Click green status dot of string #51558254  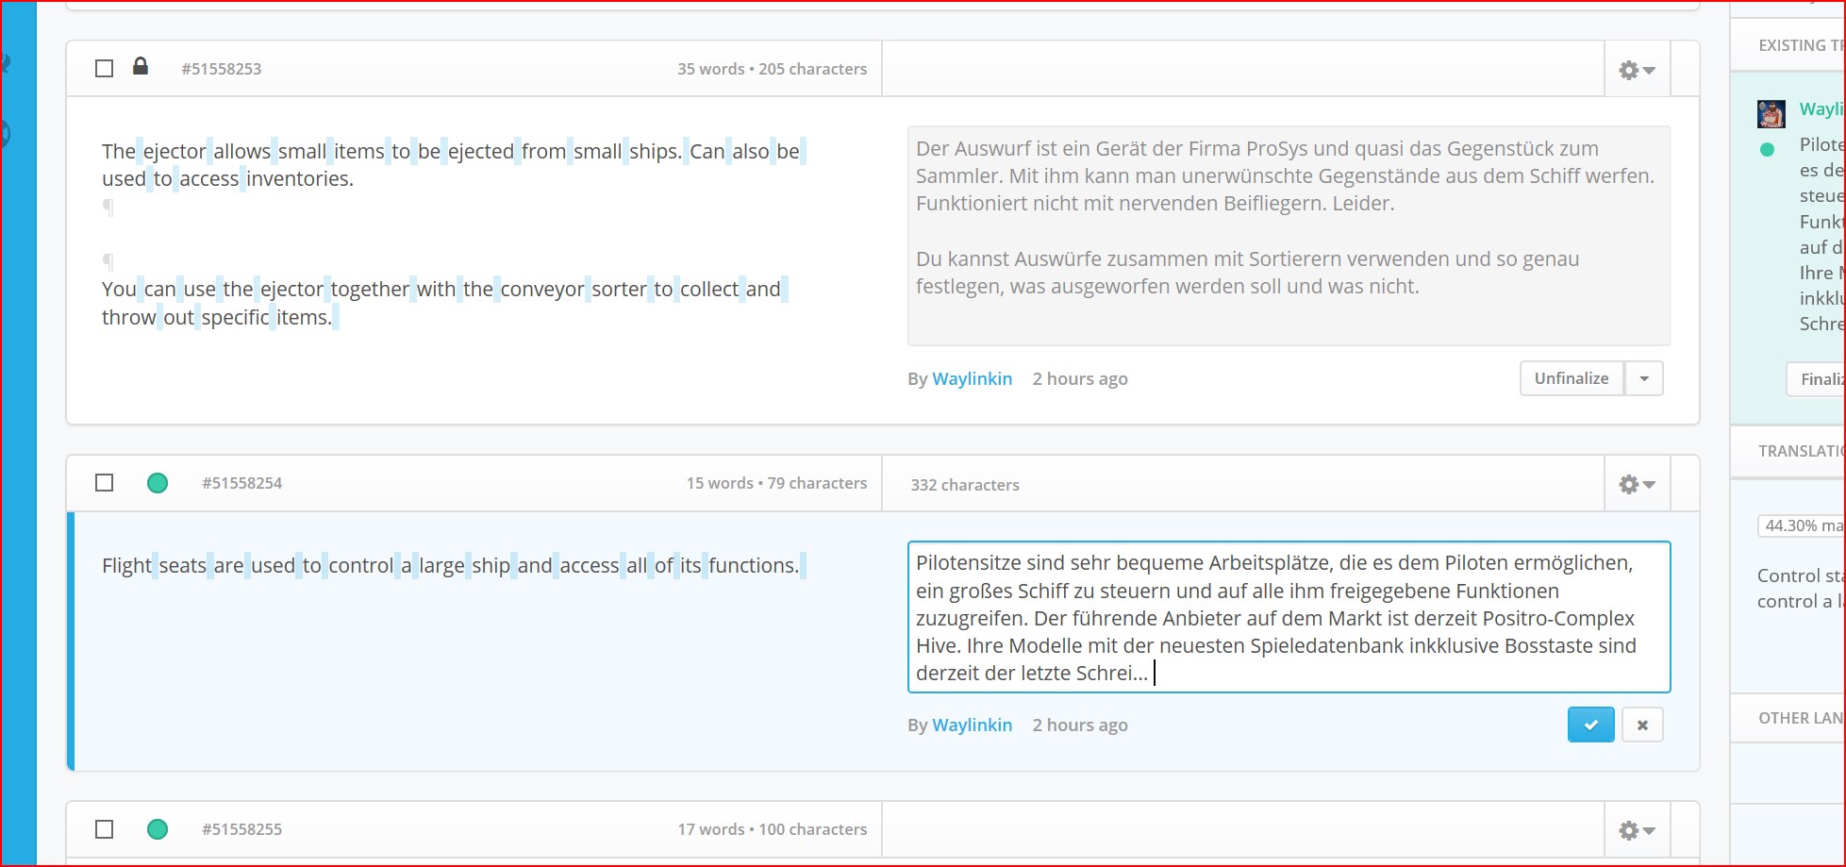pos(158,483)
